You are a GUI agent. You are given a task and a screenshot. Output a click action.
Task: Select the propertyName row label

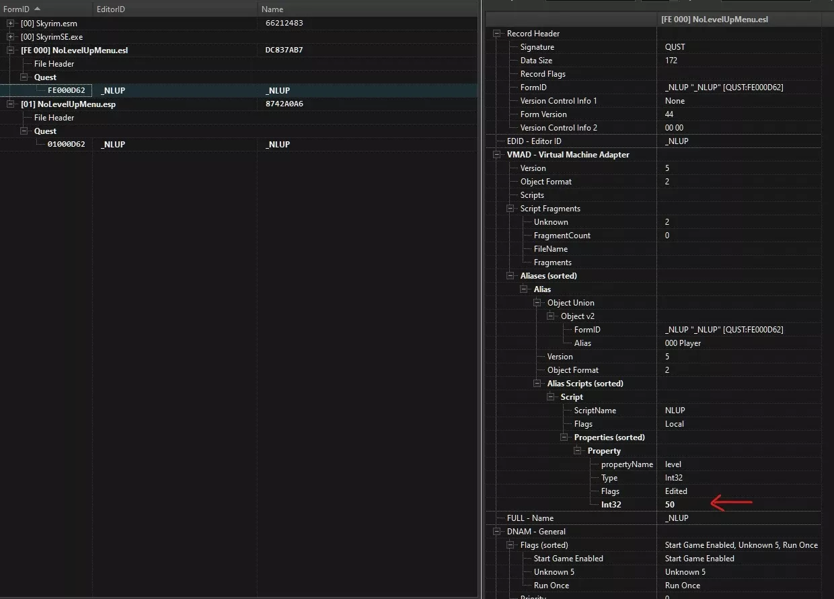pos(627,464)
